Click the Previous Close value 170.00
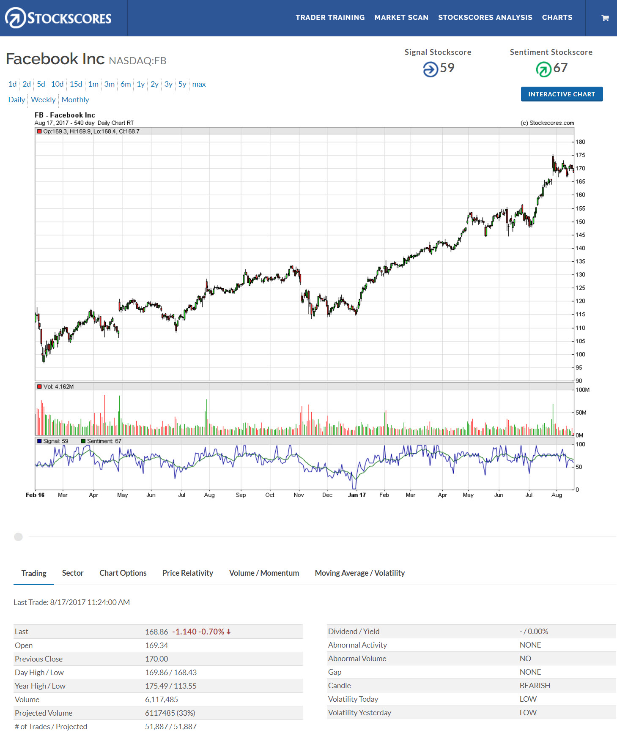 [x=156, y=659]
